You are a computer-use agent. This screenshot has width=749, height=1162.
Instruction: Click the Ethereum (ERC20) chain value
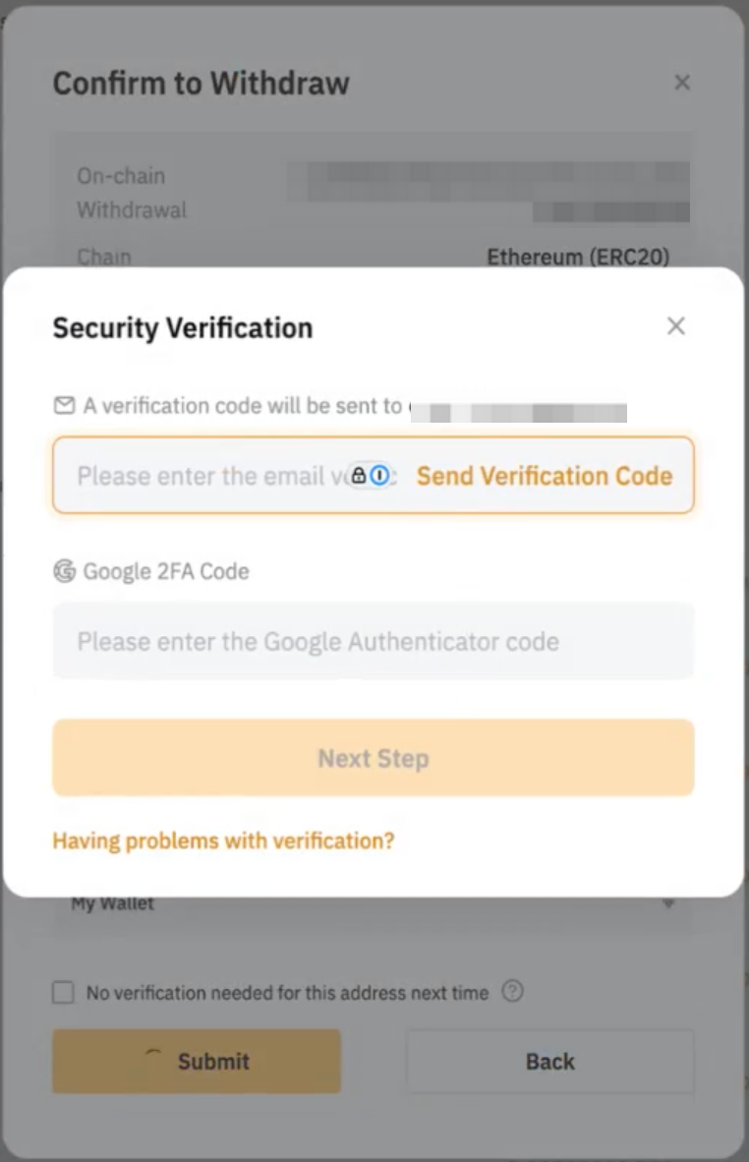pos(578,258)
